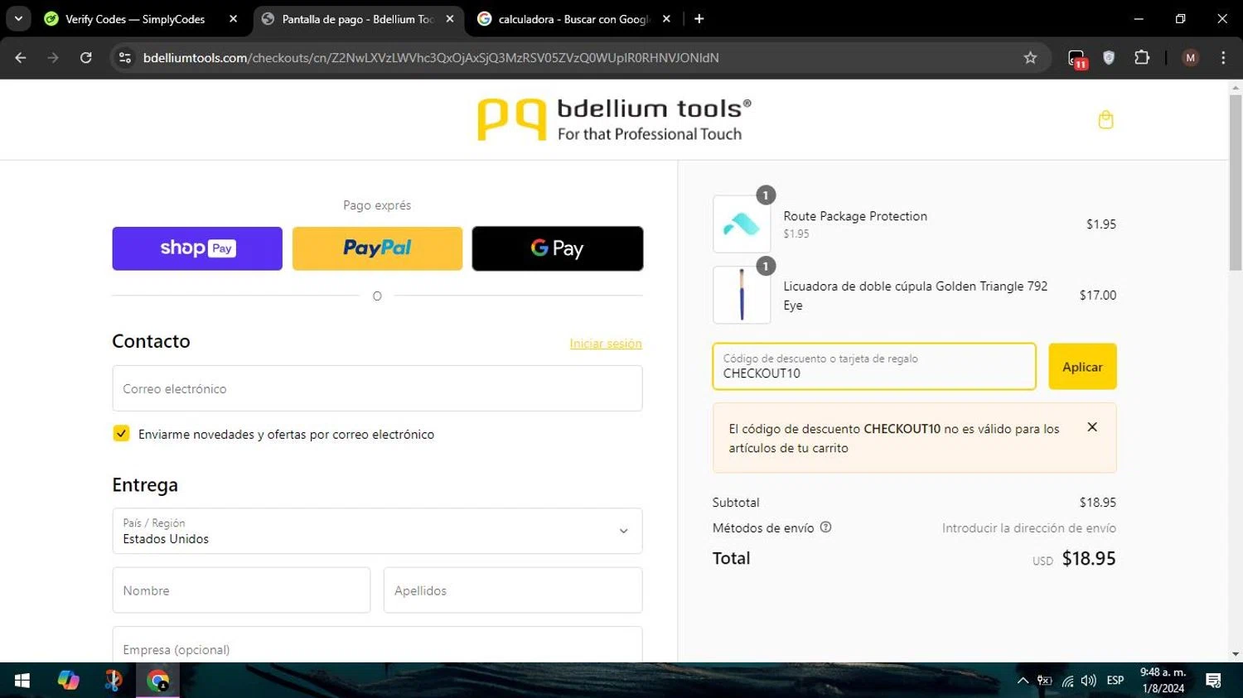Open the Route Package Protection thumbnail
Screen dimensions: 1243x698
[742, 224]
